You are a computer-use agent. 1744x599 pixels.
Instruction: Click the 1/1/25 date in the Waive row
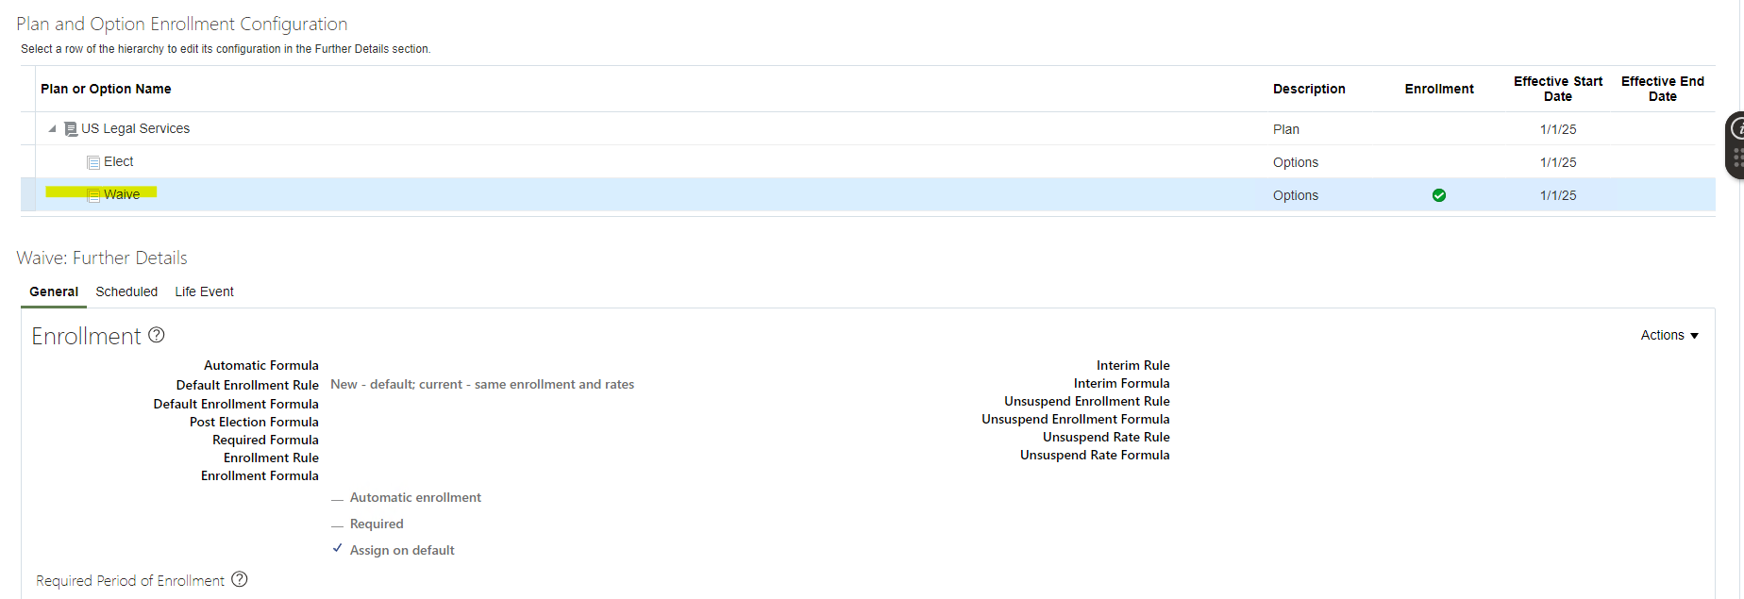1558,195
